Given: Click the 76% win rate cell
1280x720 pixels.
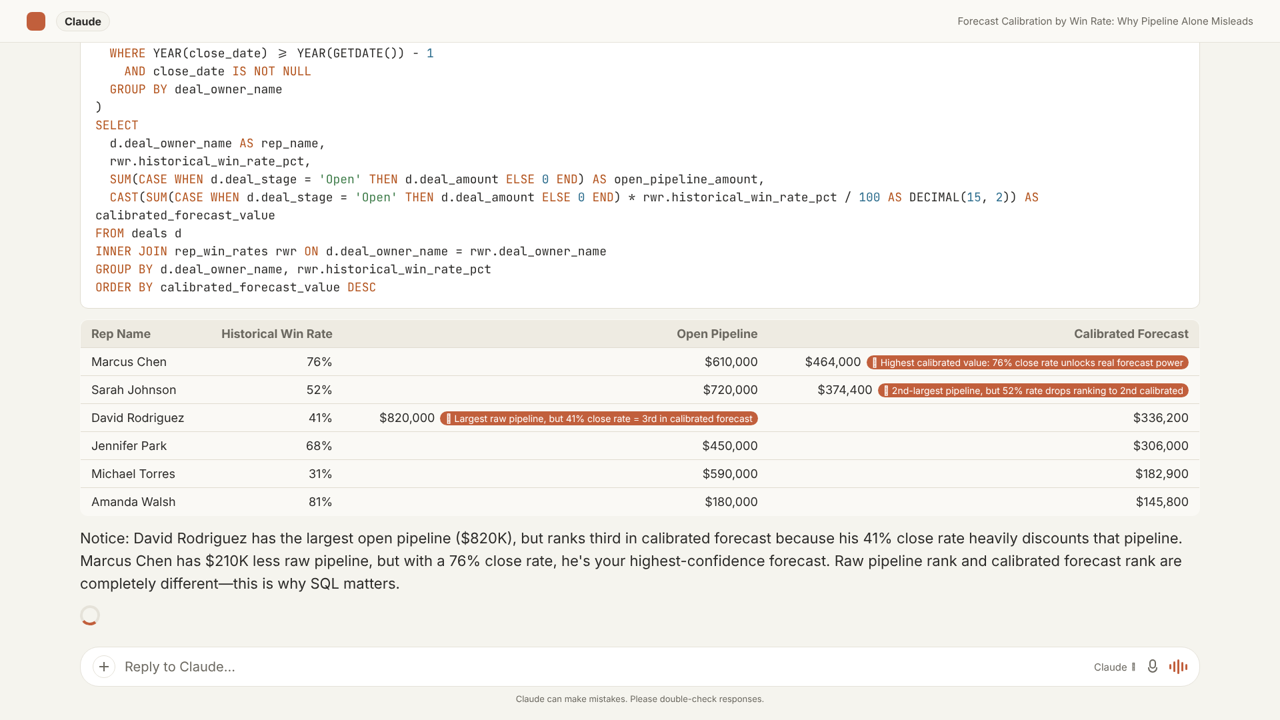Looking at the screenshot, I should tap(319, 362).
